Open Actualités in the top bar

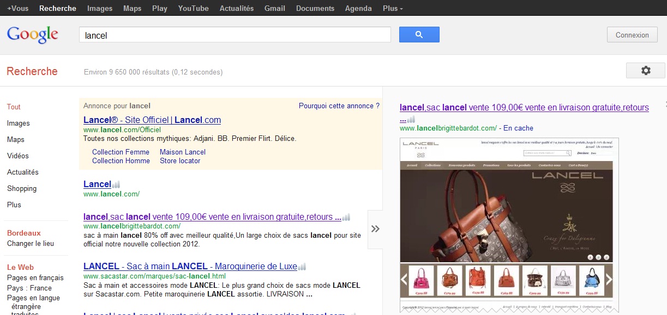click(x=237, y=8)
